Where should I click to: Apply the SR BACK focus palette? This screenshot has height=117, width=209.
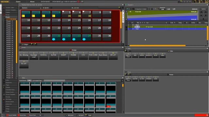click(149, 79)
